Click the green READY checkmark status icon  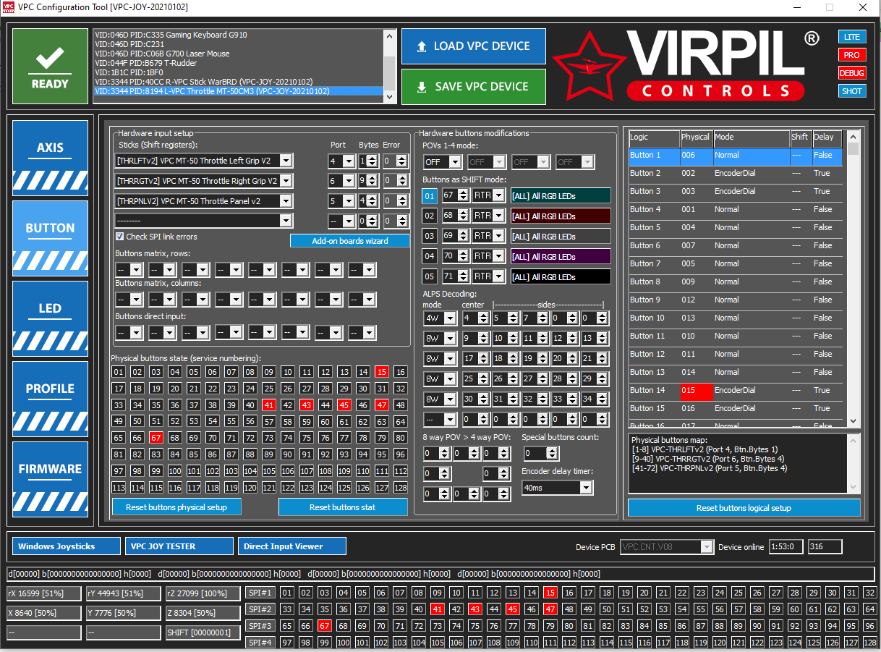[50, 67]
